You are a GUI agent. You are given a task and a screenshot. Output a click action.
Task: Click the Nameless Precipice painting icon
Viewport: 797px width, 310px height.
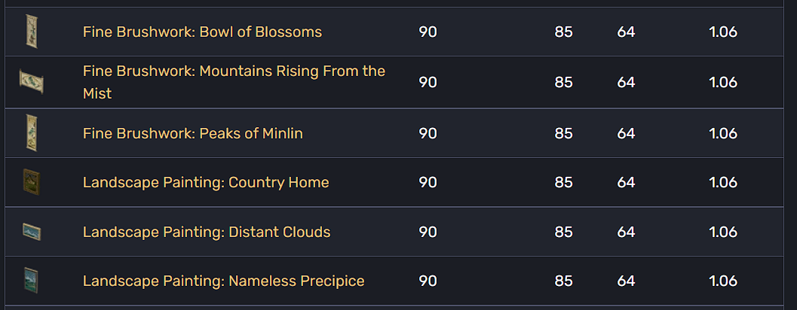point(31,281)
